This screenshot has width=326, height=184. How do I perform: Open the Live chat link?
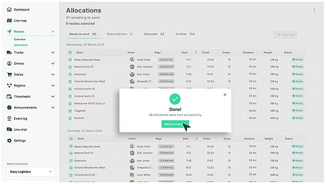(x=21, y=129)
